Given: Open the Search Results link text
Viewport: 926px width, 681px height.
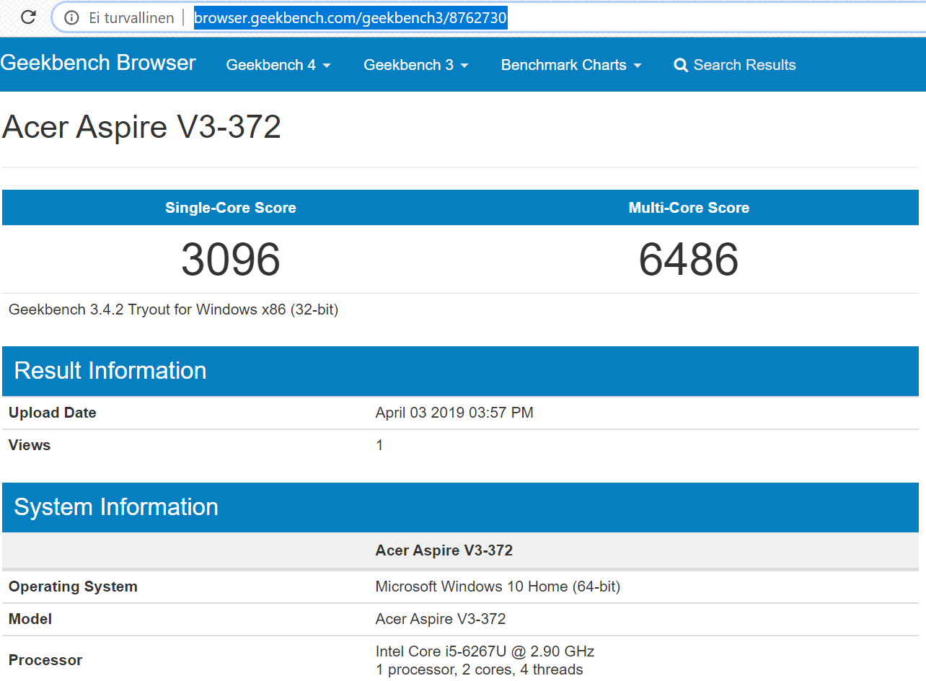Looking at the screenshot, I should tap(744, 65).
